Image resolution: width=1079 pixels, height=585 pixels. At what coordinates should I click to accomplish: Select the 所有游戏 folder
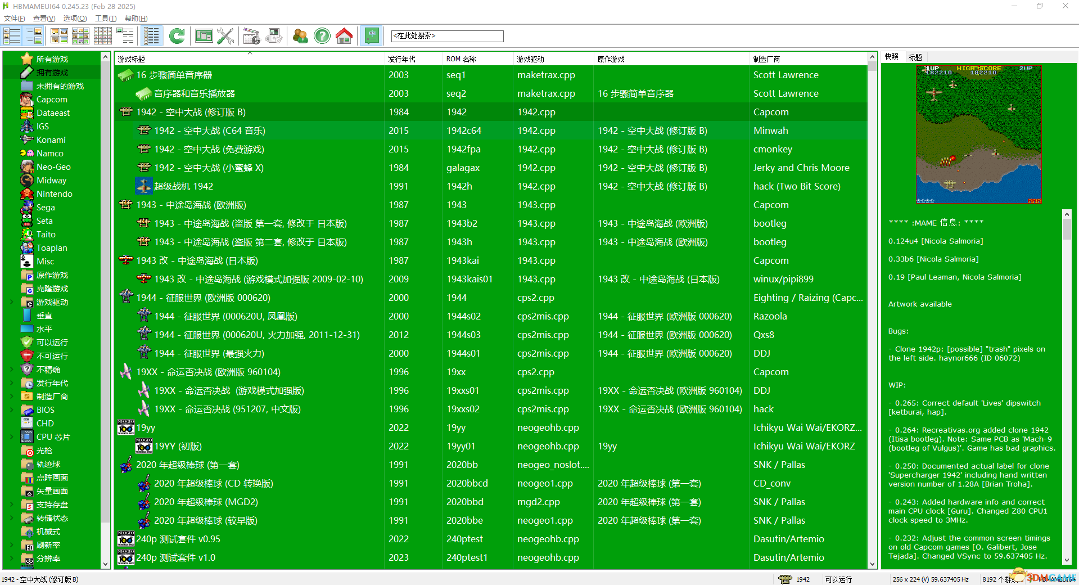[x=52, y=59]
